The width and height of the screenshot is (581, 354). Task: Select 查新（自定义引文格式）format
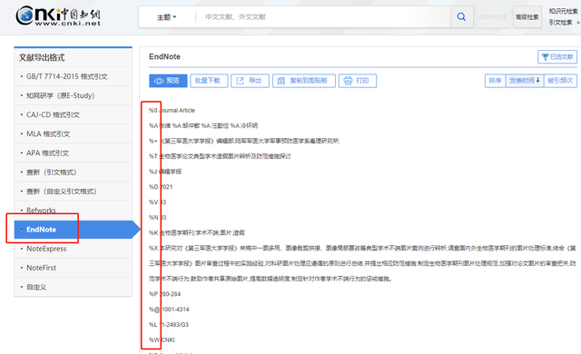[x=73, y=192]
